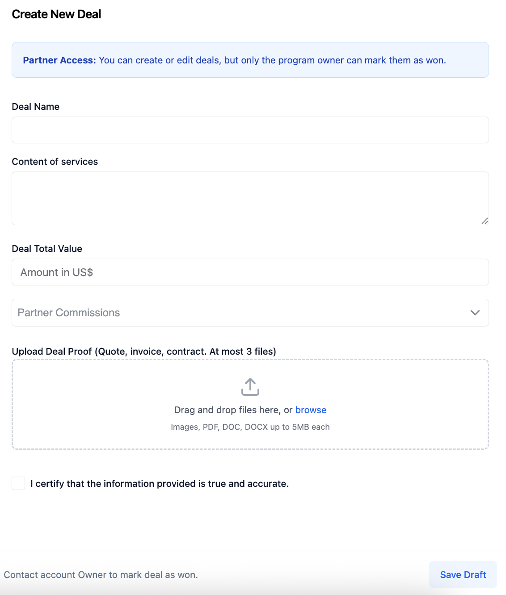Screen dimensions: 506x595
Task: Click the Deal Total Value label
Action: pyautogui.click(x=47, y=249)
